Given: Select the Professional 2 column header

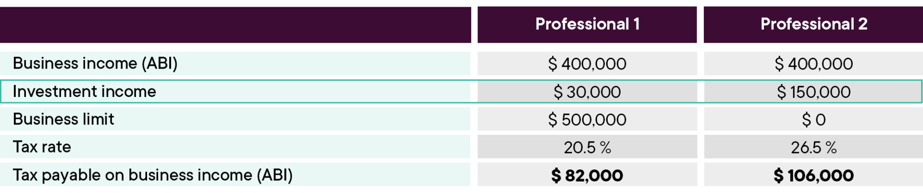Looking at the screenshot, I should 813,24.
